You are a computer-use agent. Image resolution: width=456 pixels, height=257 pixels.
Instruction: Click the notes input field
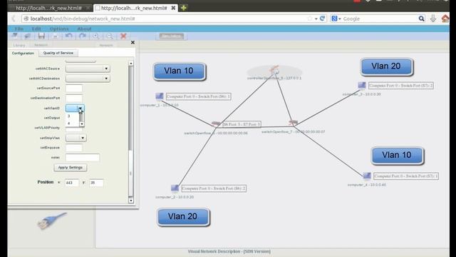click(83, 158)
